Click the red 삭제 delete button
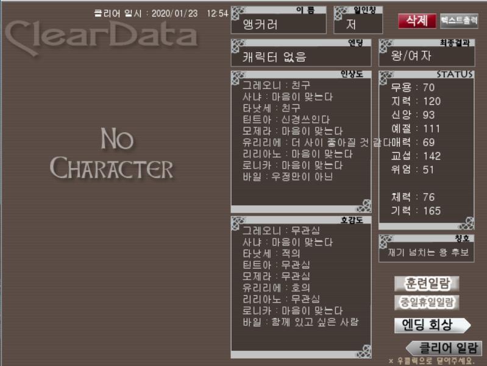The width and height of the screenshot is (487, 366). (x=417, y=21)
